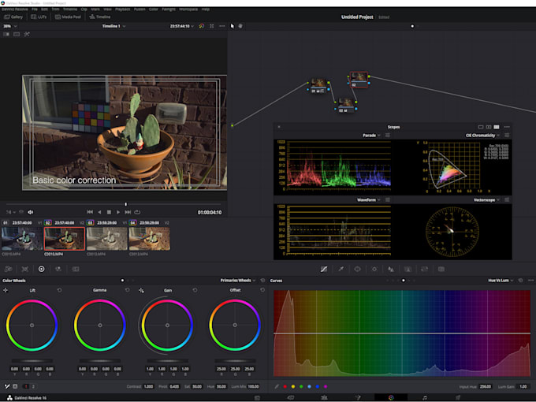The width and height of the screenshot is (536, 402).
Task: Click the Contrast value field
Action: pos(148,386)
